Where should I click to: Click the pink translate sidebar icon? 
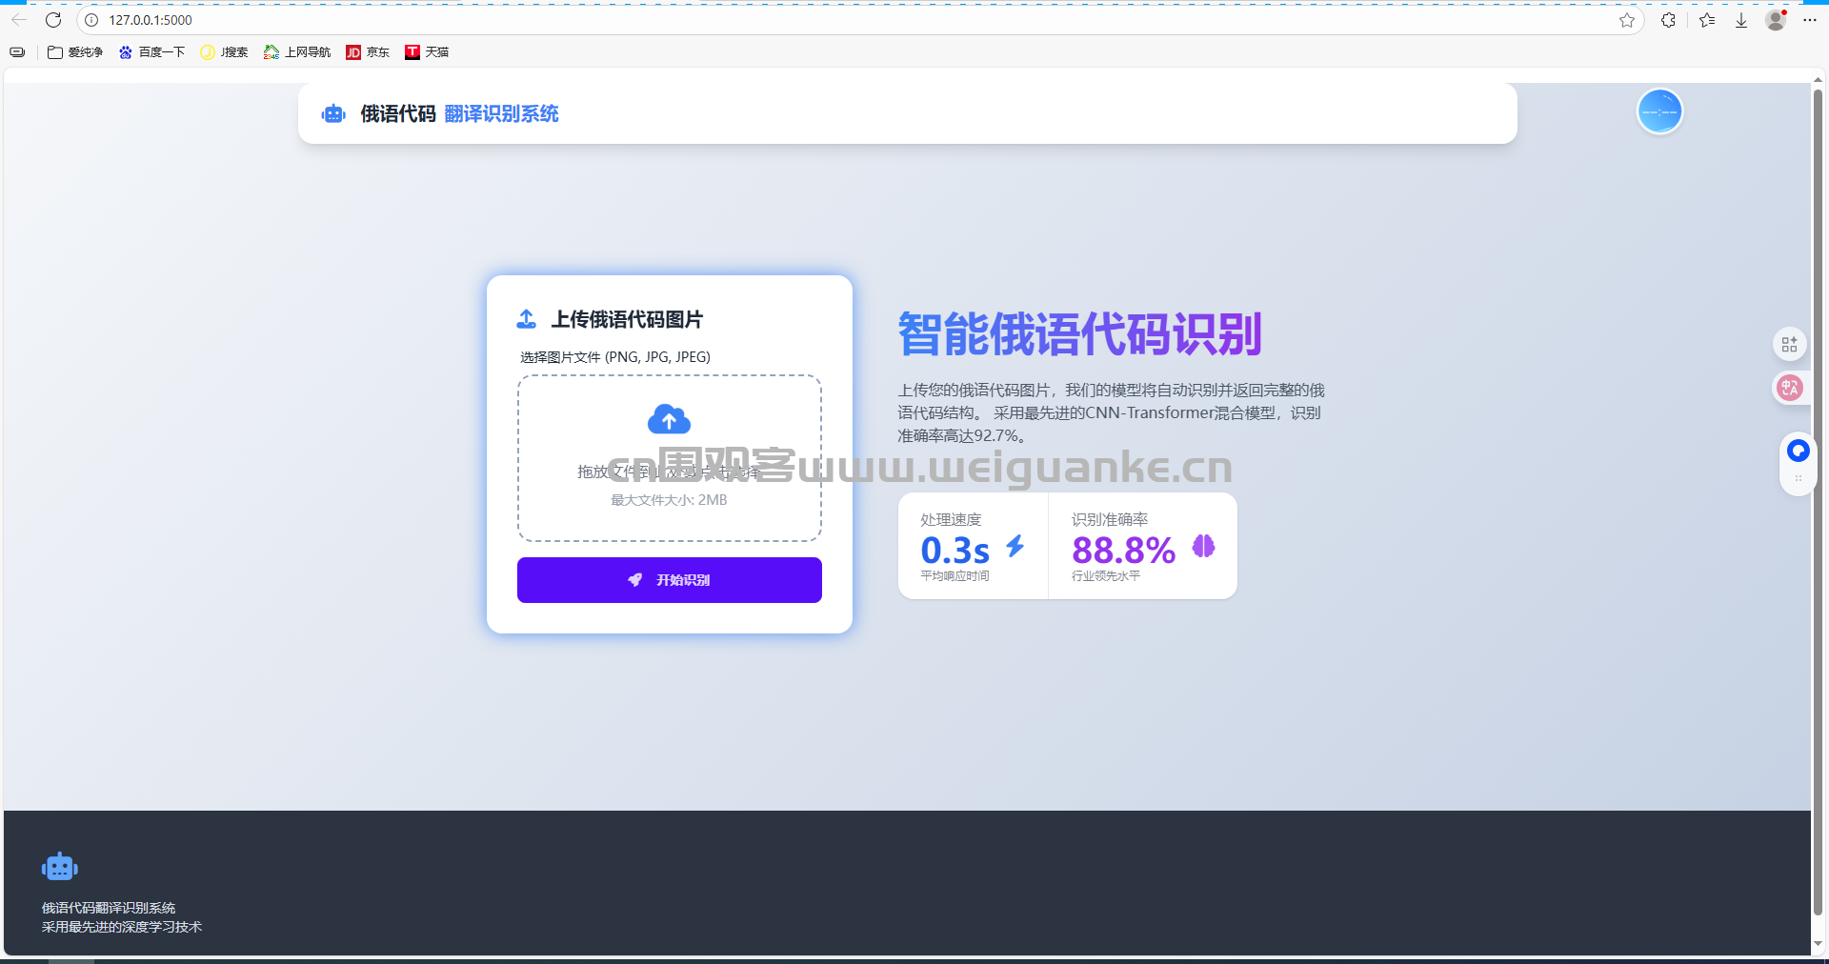click(x=1790, y=388)
